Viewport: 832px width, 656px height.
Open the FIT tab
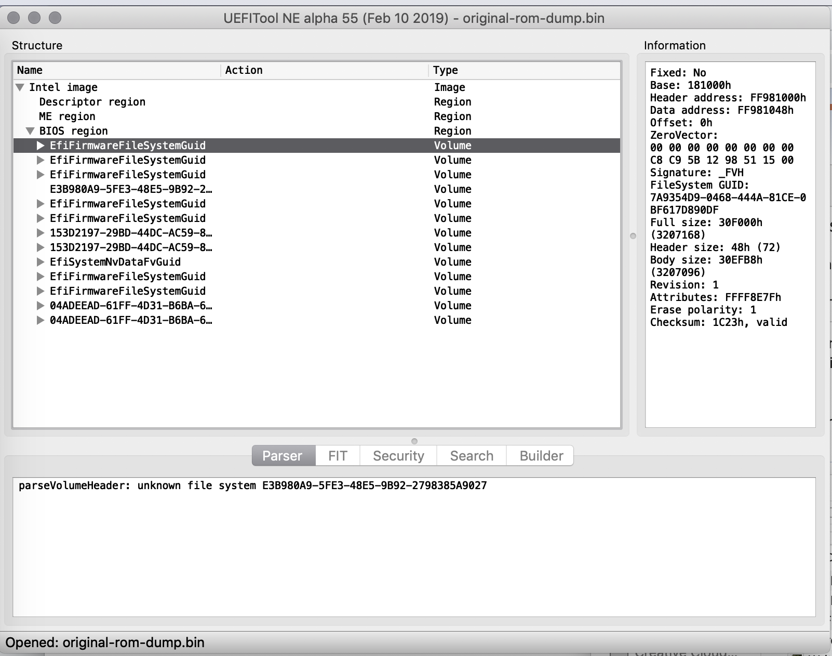point(338,456)
